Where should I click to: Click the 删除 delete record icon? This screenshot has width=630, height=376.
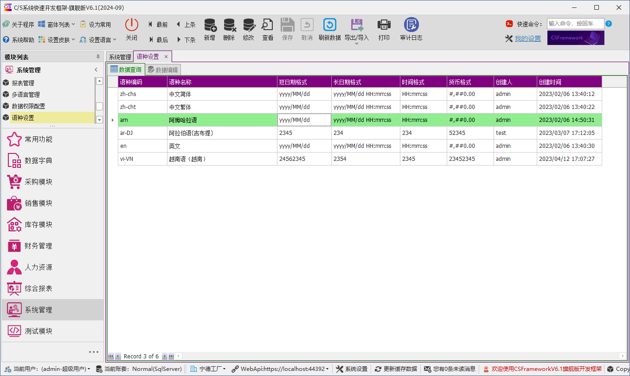[x=229, y=25]
